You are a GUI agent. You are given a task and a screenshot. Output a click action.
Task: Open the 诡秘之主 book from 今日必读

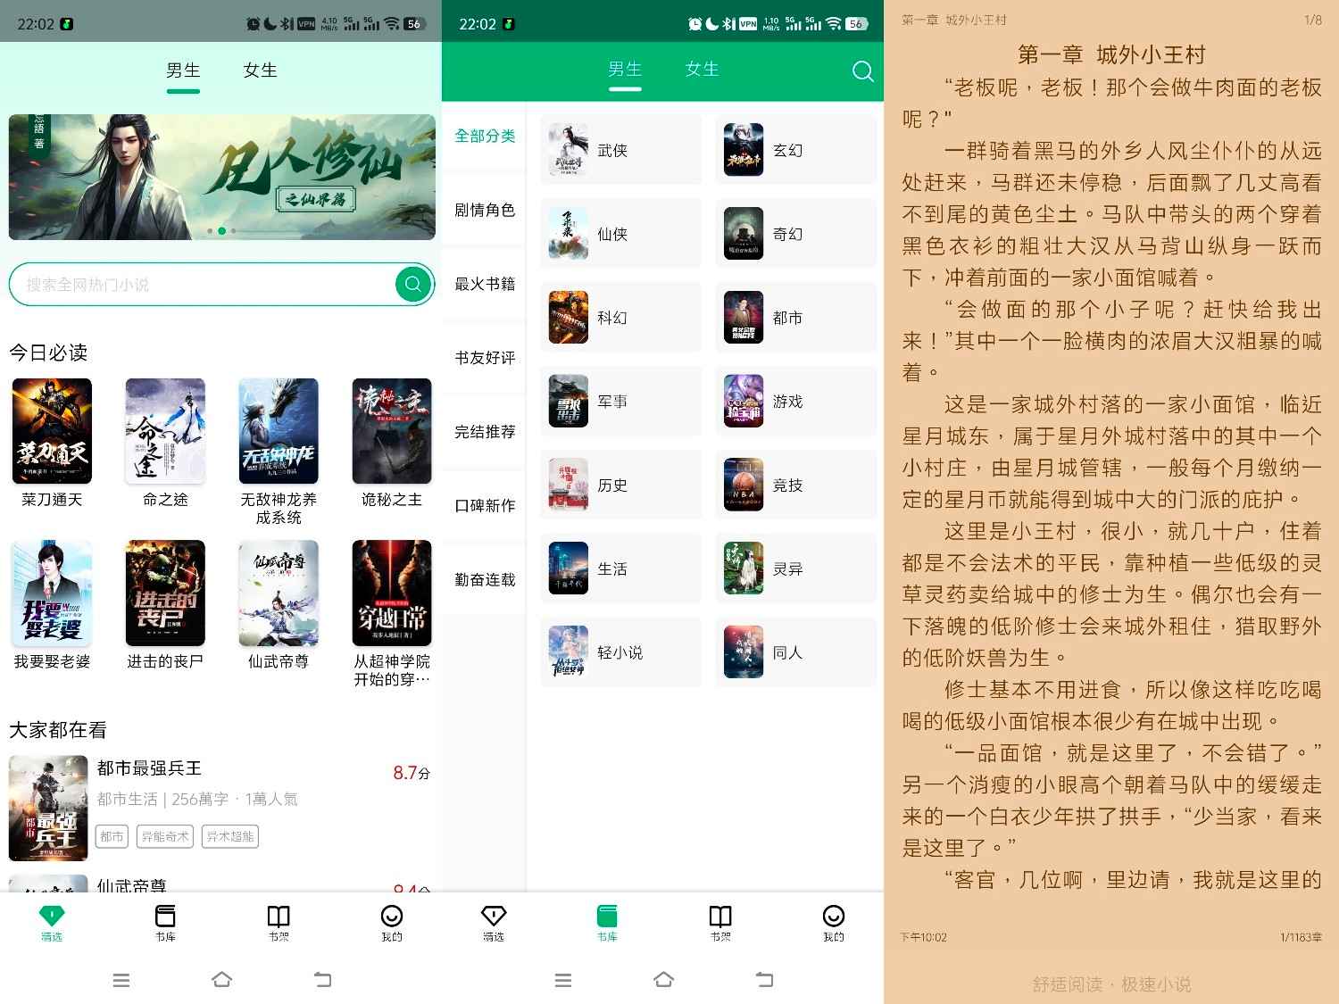[391, 432]
